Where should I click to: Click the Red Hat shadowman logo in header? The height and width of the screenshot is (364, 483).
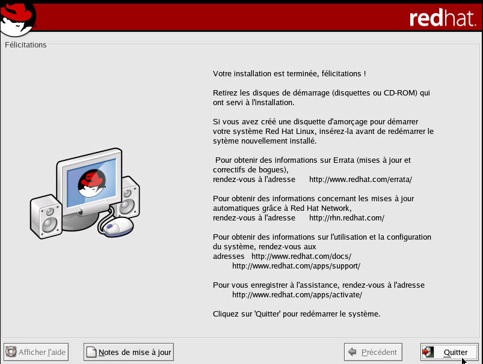coord(18,19)
